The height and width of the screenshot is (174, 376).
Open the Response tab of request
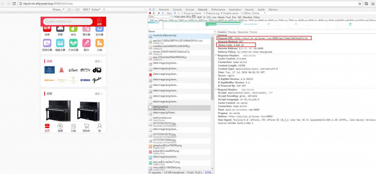pos(243,32)
